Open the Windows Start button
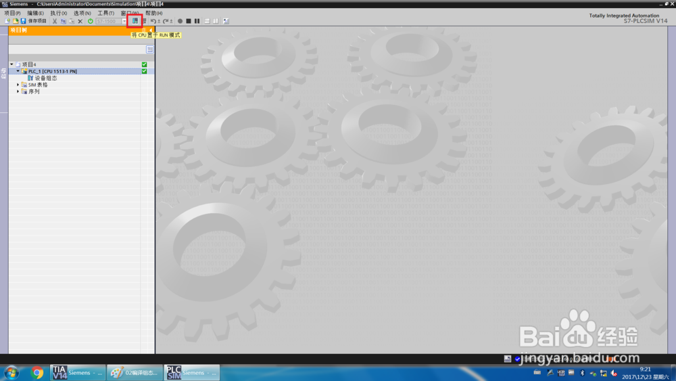The height and width of the screenshot is (381, 676). (x=11, y=373)
